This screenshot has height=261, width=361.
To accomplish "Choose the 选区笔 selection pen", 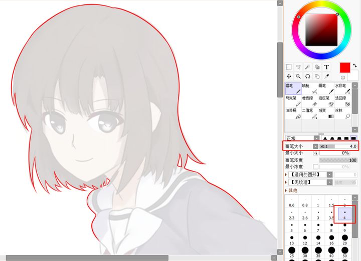I will pyautogui.click(x=326, y=101).
